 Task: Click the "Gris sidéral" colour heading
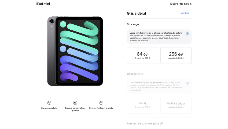click(137, 13)
